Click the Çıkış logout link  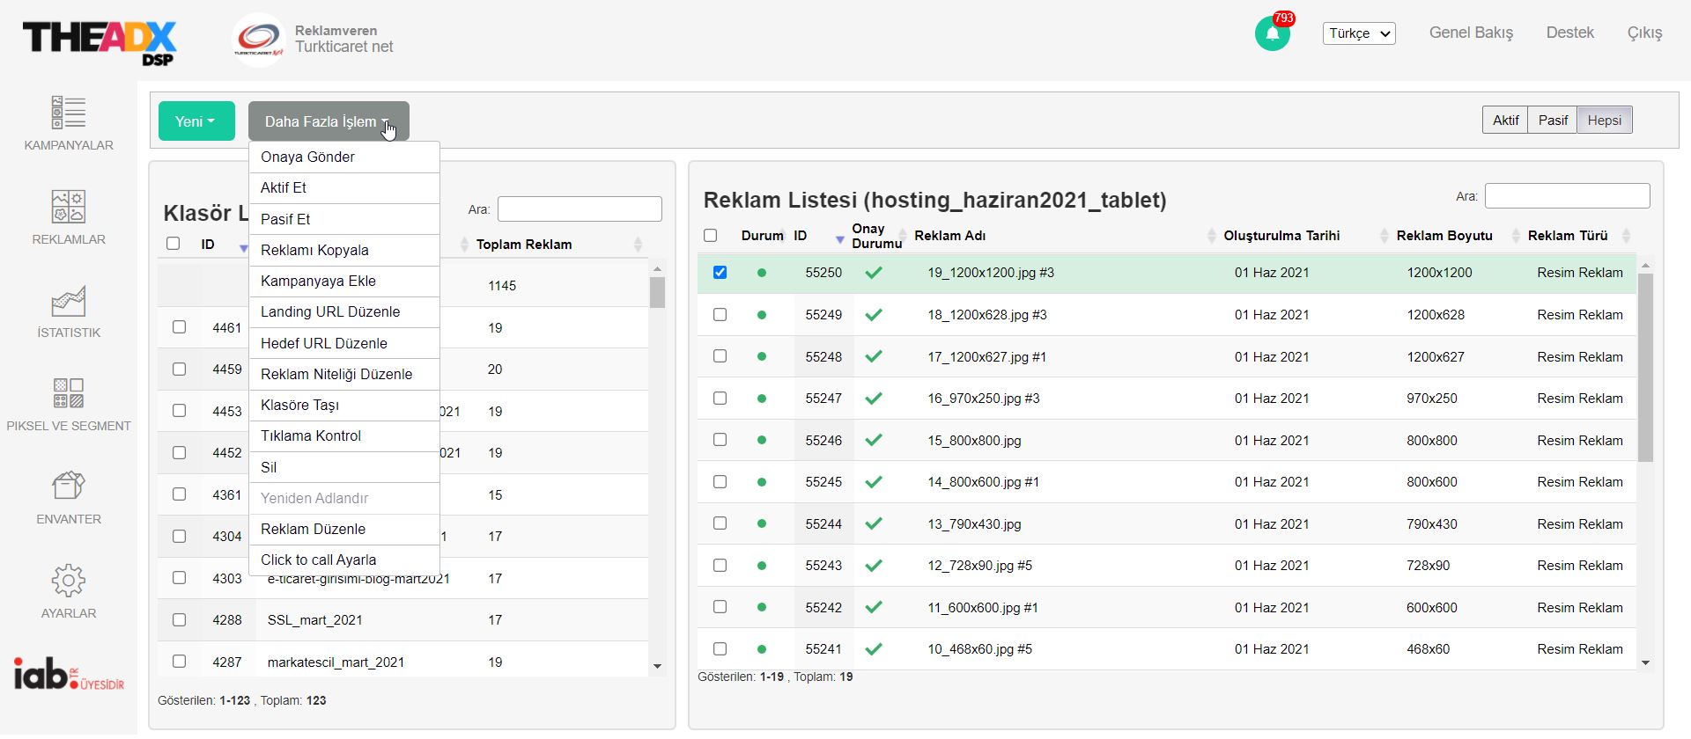coord(1644,33)
